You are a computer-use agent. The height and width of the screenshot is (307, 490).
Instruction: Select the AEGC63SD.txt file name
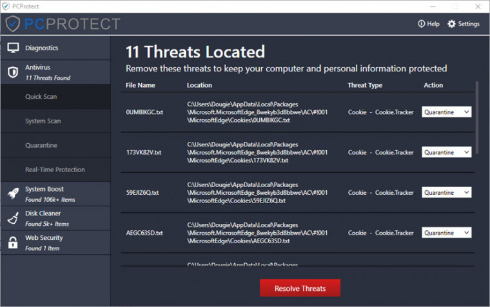point(144,233)
